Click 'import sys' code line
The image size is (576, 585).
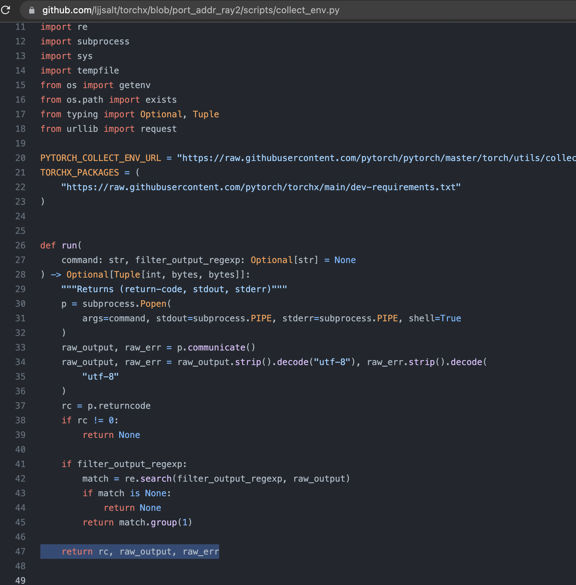tap(67, 56)
